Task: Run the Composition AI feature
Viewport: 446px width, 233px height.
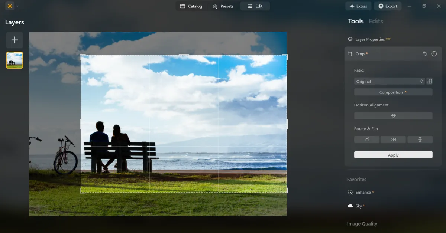Action: (393, 92)
